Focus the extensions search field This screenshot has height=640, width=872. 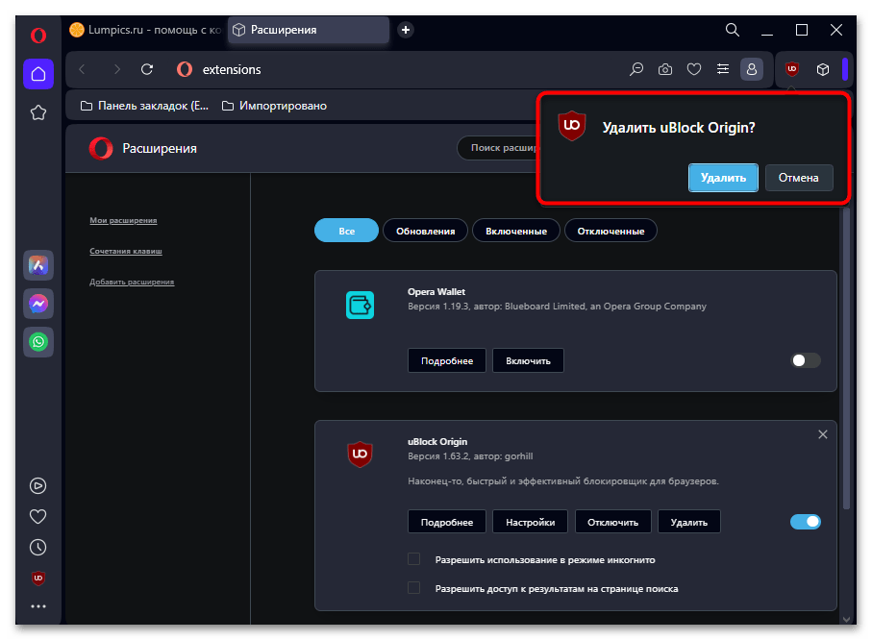[x=498, y=148]
